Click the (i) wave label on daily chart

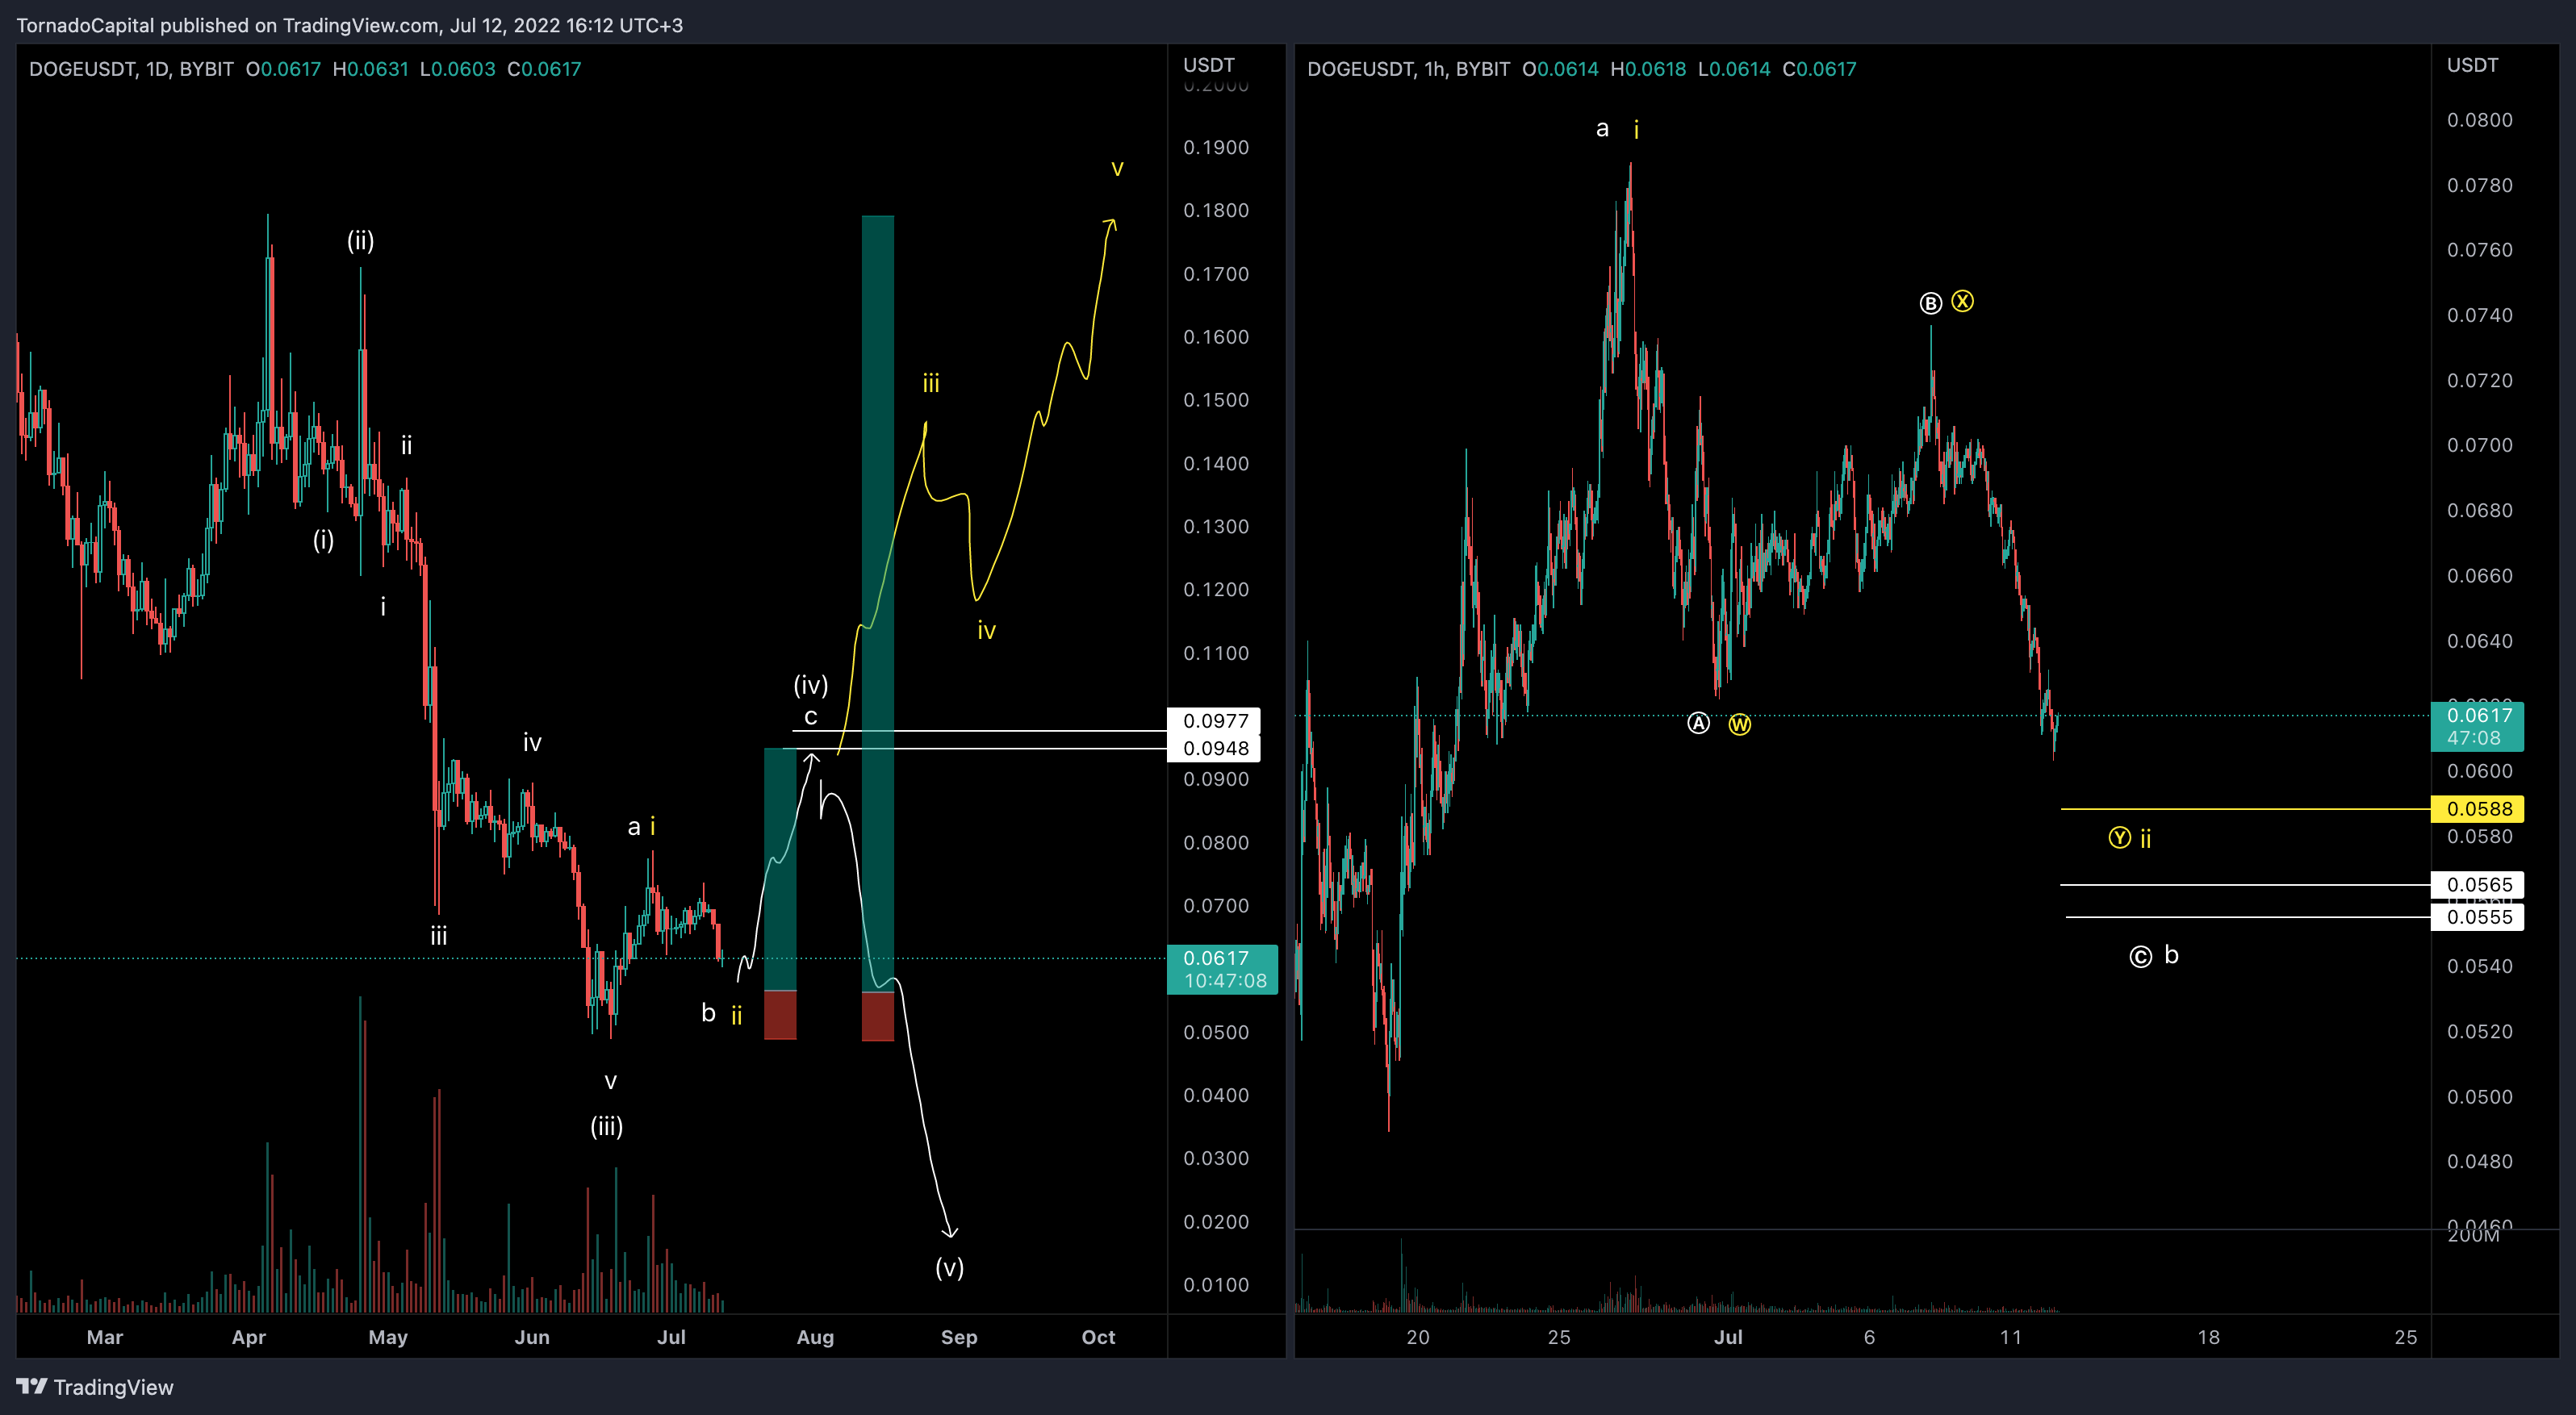click(323, 541)
